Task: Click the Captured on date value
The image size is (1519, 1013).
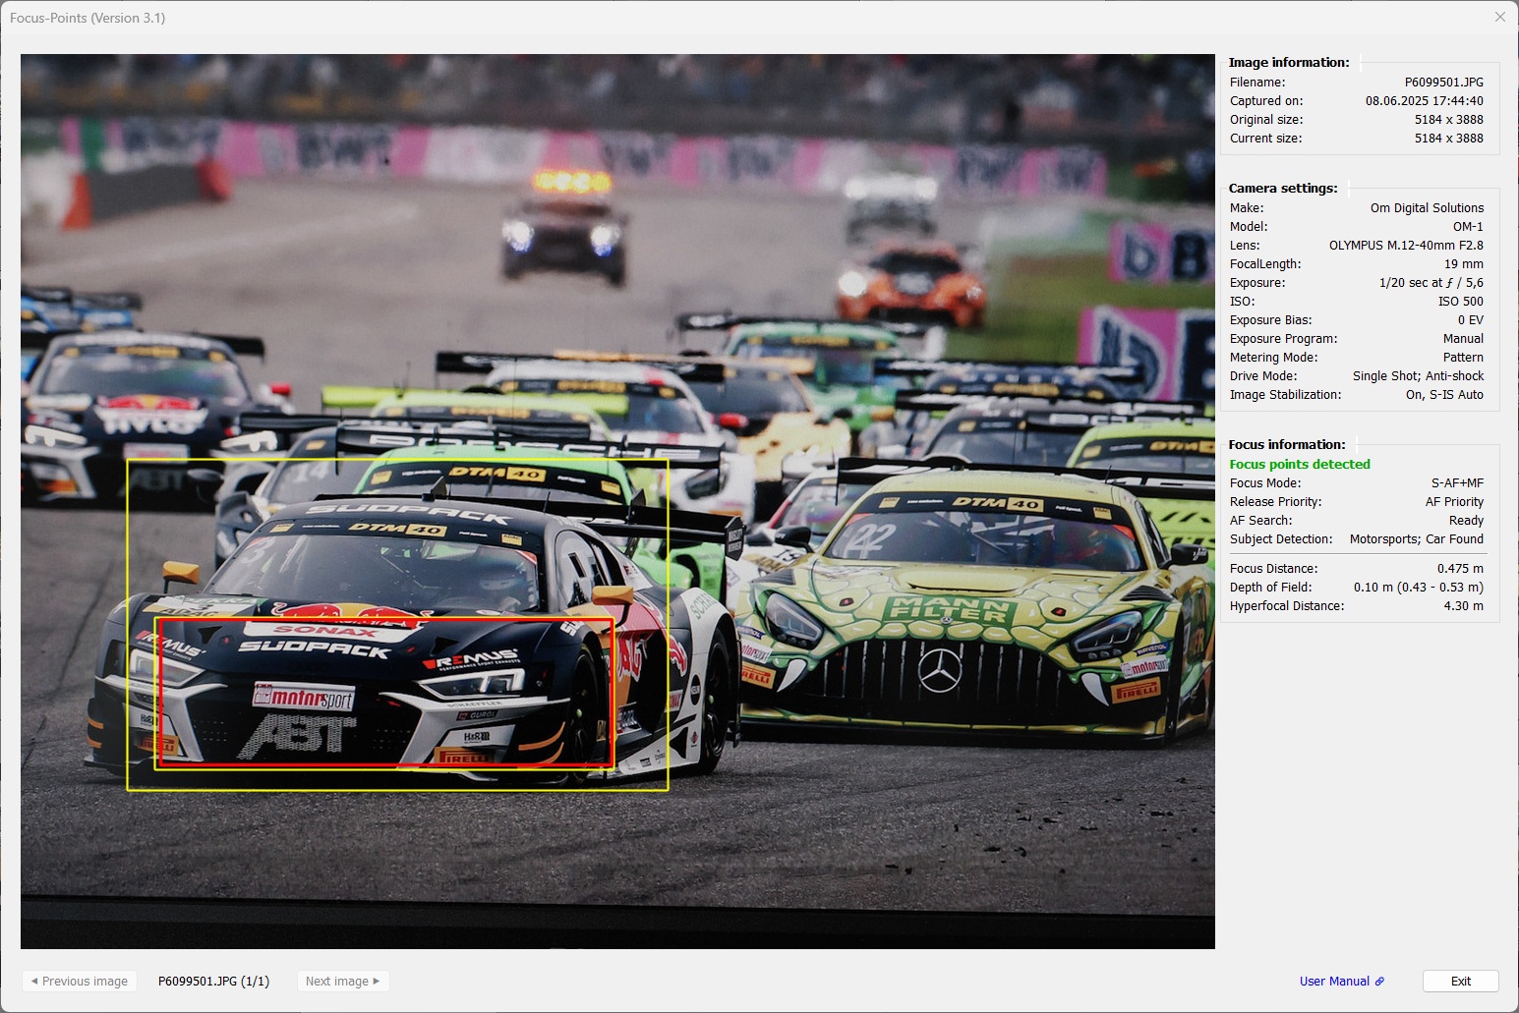Action: pos(1424,101)
